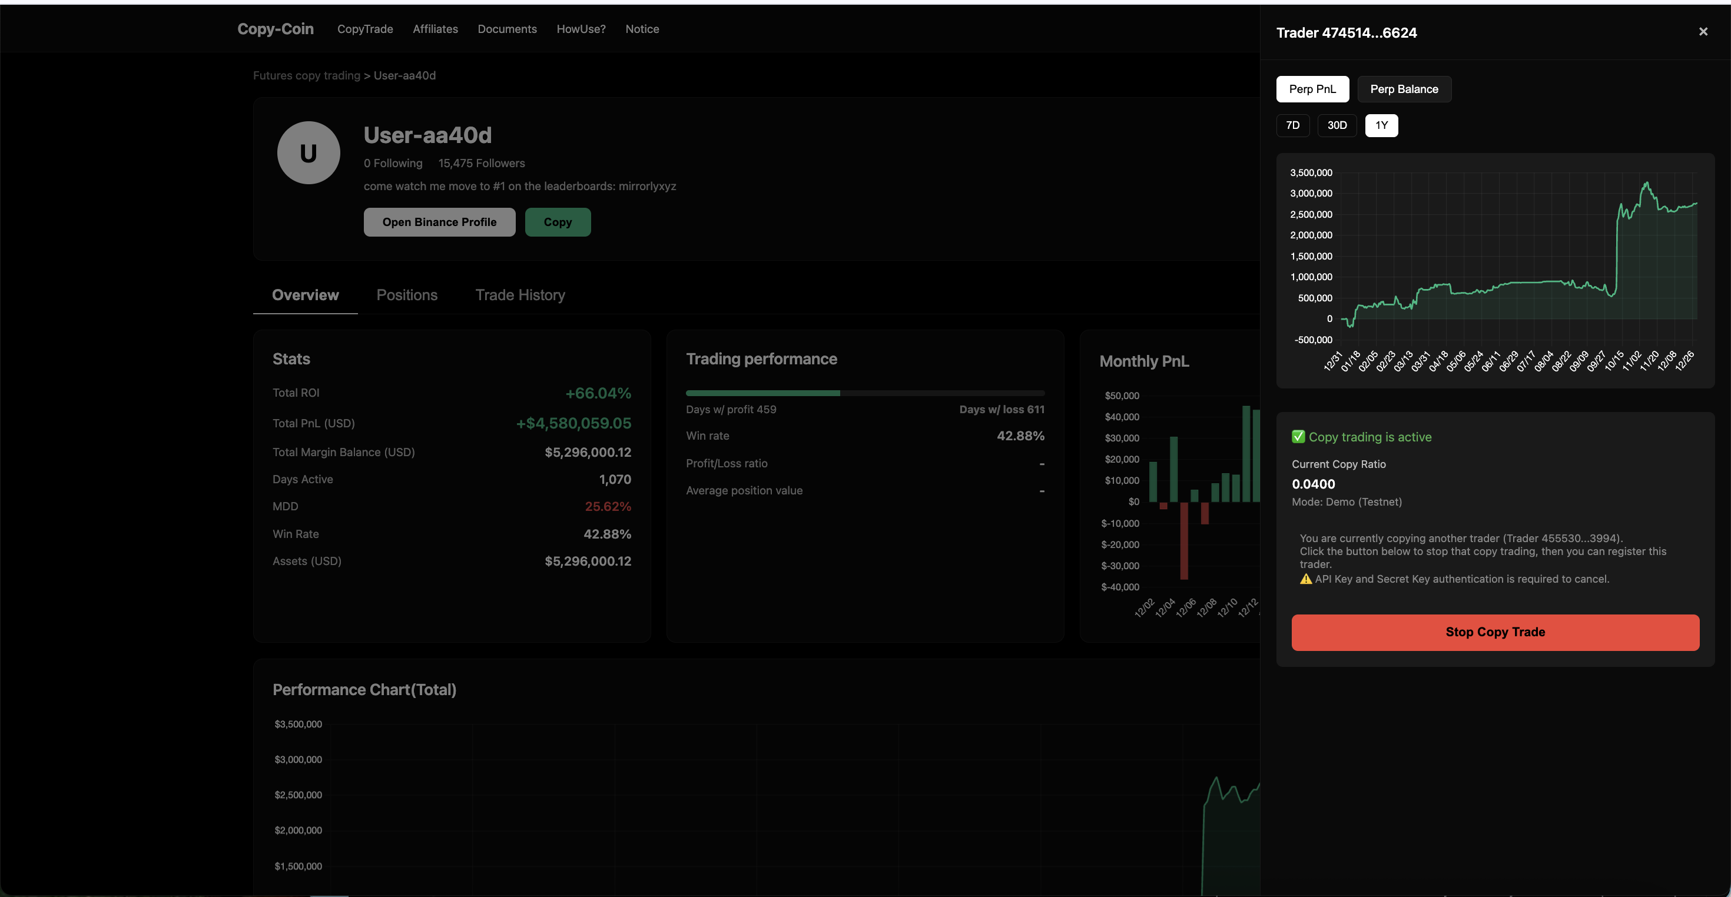Switch chart to Perp Balance
The height and width of the screenshot is (897, 1731).
[1404, 89]
